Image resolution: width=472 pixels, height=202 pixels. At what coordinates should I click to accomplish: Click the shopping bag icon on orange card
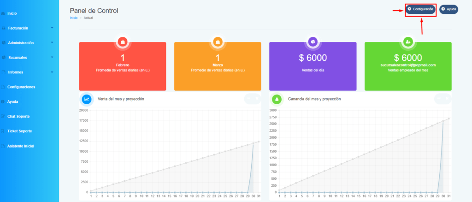click(218, 42)
